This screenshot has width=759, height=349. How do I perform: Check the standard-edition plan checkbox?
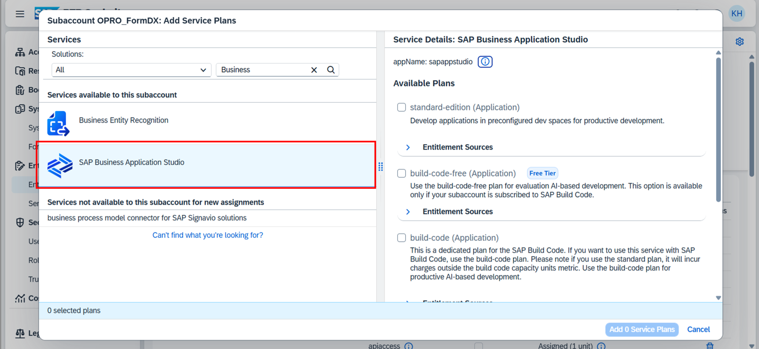pos(401,107)
